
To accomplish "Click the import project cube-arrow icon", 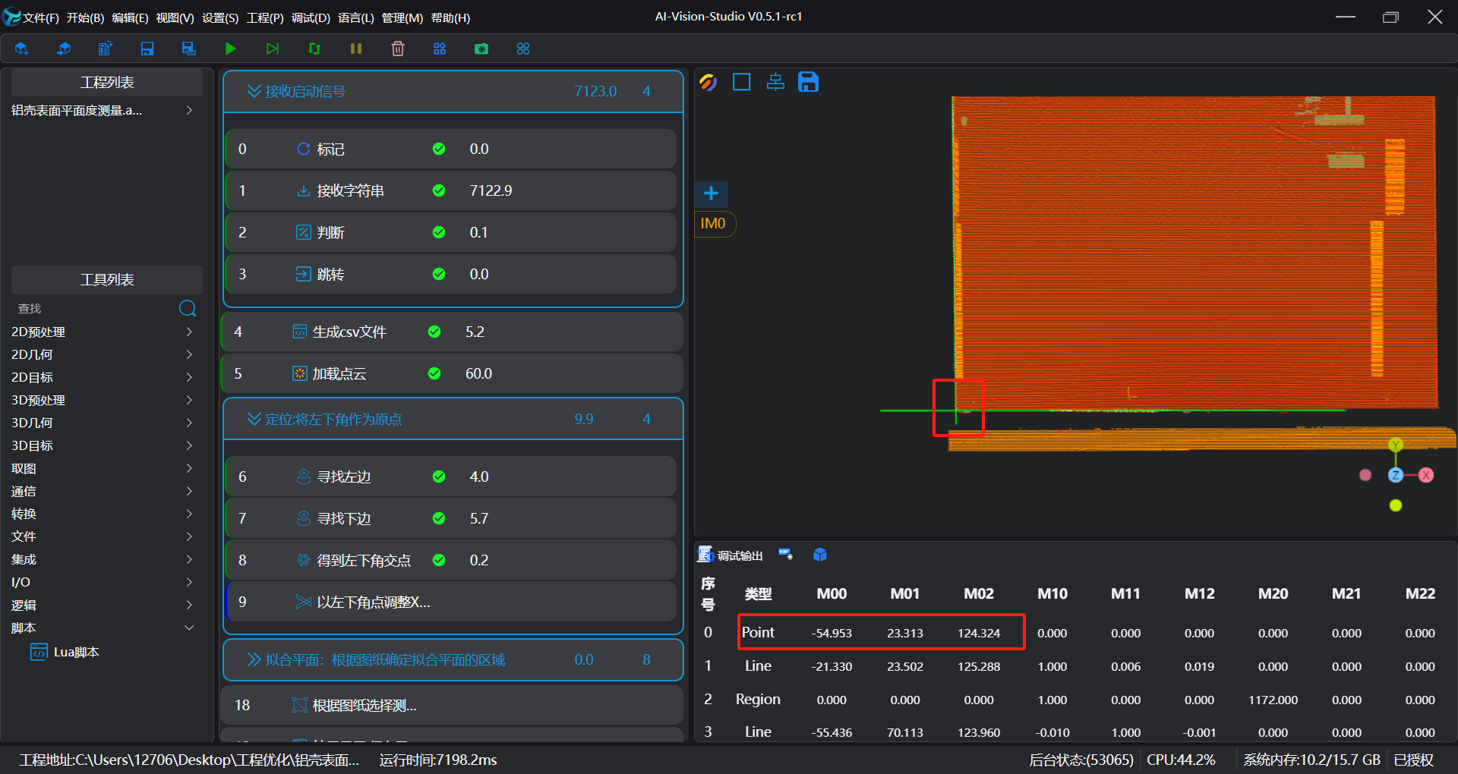I will (64, 49).
